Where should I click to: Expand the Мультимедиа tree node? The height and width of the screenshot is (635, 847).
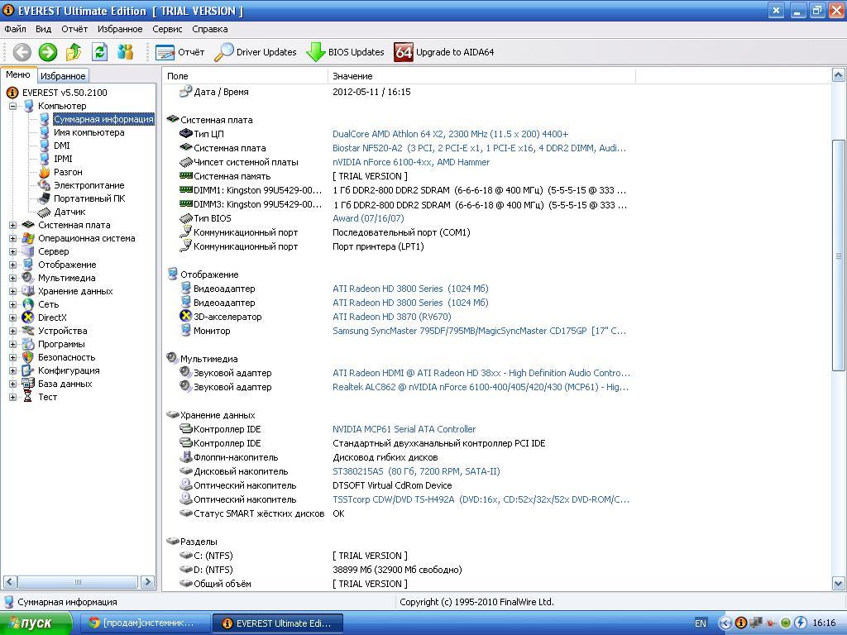pos(13,278)
